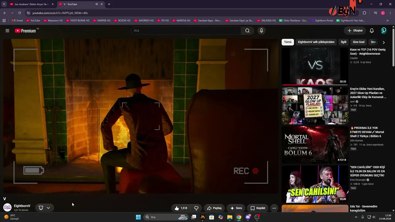Start voice search with the microphone icon
Viewport: 395px width, 222px height.
point(261,31)
